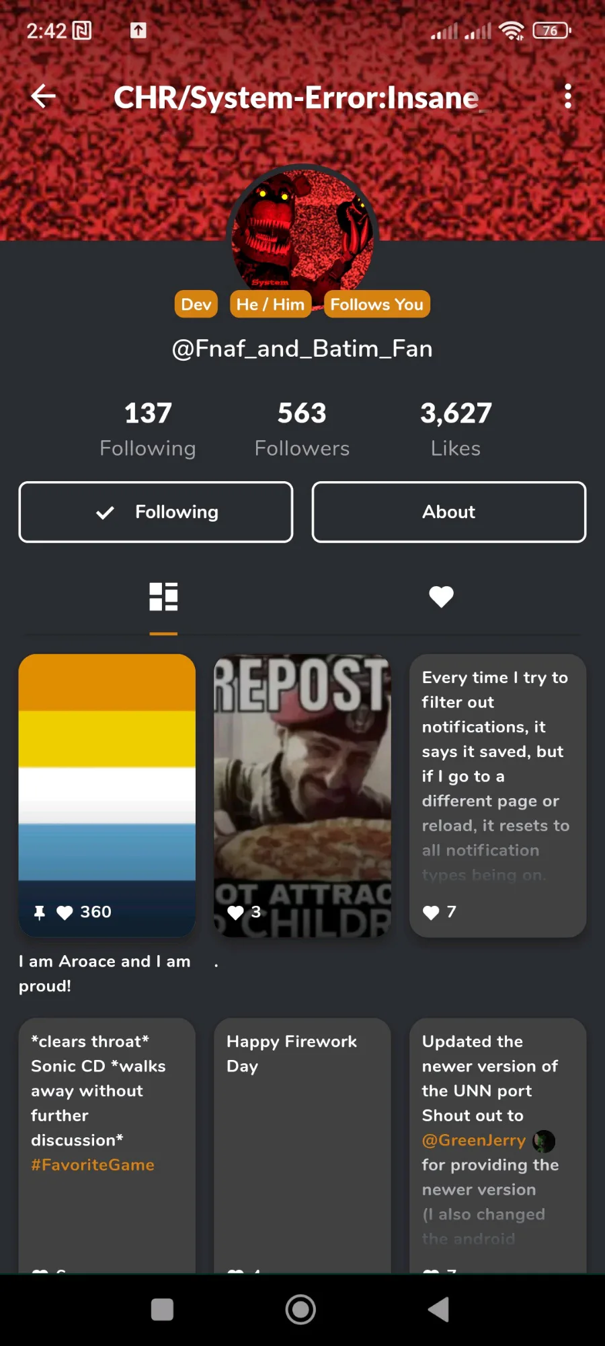
Task: Like the REPOST pizza image post
Action: [x=235, y=913]
